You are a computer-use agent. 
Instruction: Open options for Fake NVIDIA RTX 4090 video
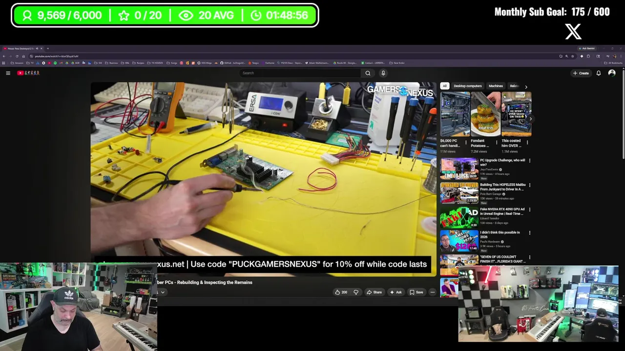tap(529, 209)
